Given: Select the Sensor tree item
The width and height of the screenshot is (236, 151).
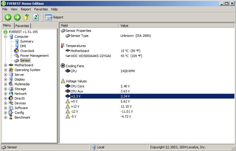Looking at the screenshot, I should click(x=25, y=60).
